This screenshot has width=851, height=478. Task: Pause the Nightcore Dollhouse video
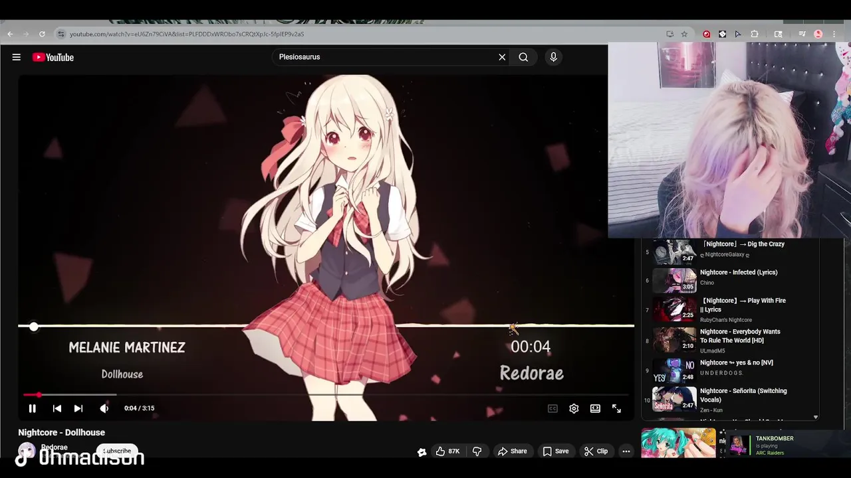tap(32, 408)
